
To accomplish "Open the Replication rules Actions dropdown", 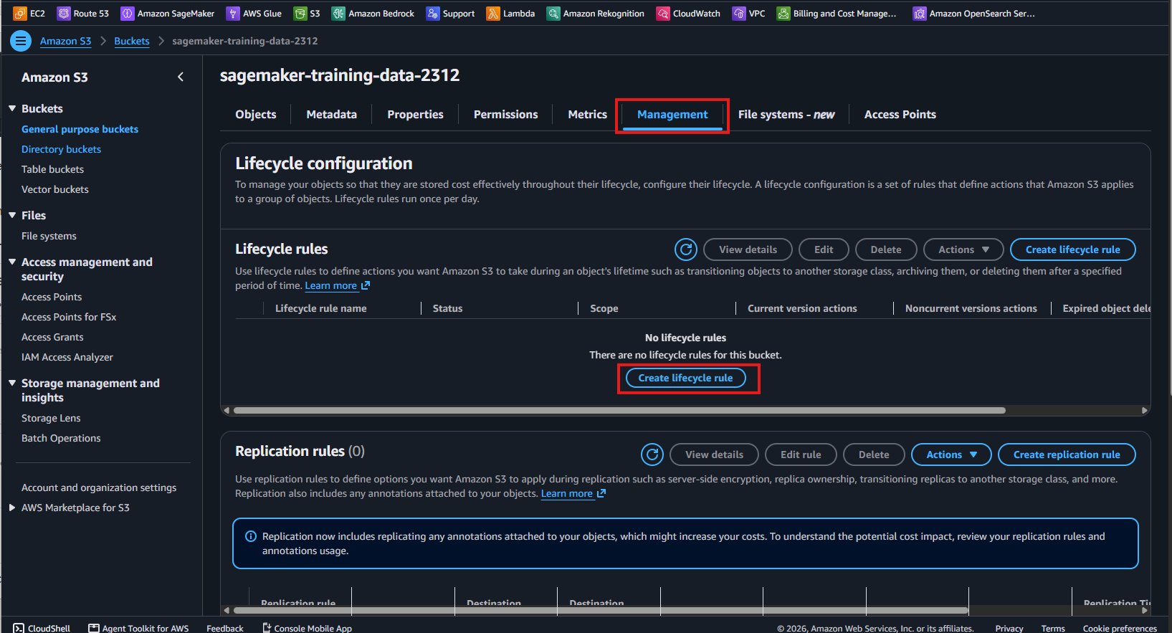I will click(x=951, y=454).
